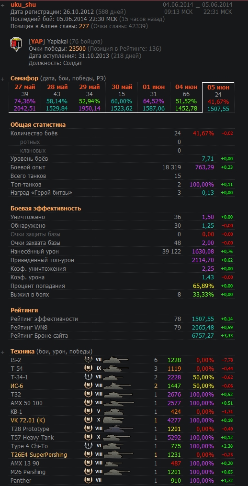Click the Процент попадания value 65,89%
248x486 pixels.
203,286
